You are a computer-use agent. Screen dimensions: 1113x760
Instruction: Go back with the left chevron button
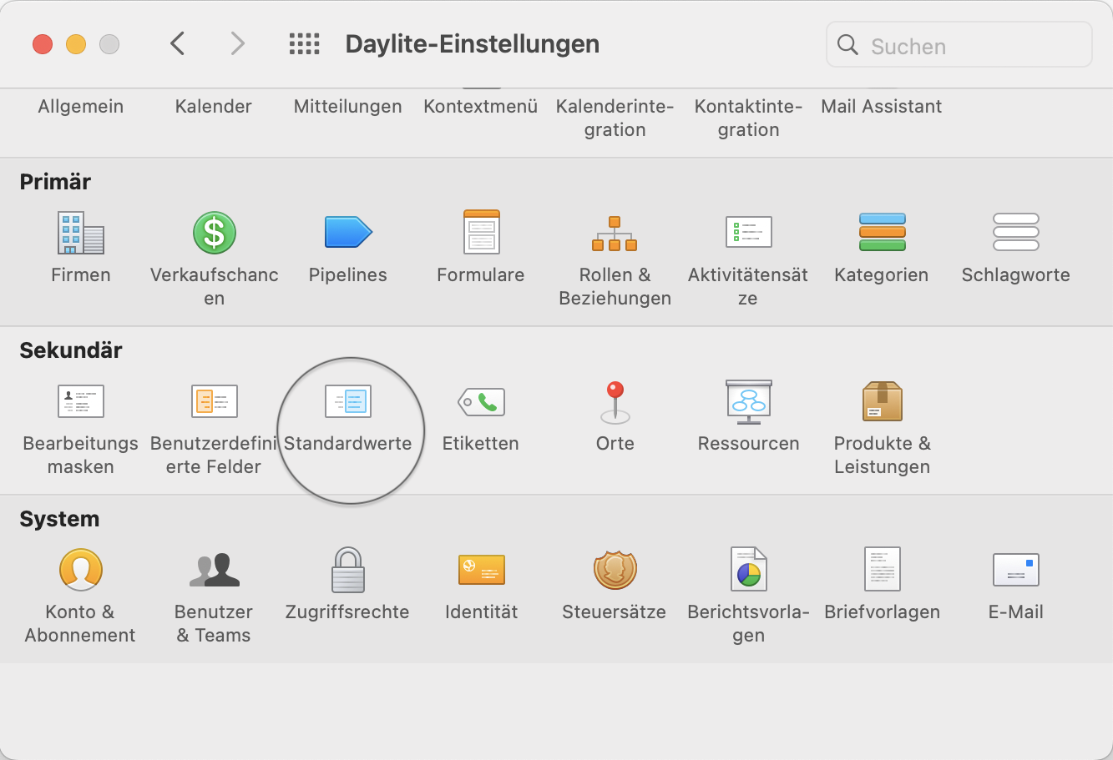tap(177, 43)
